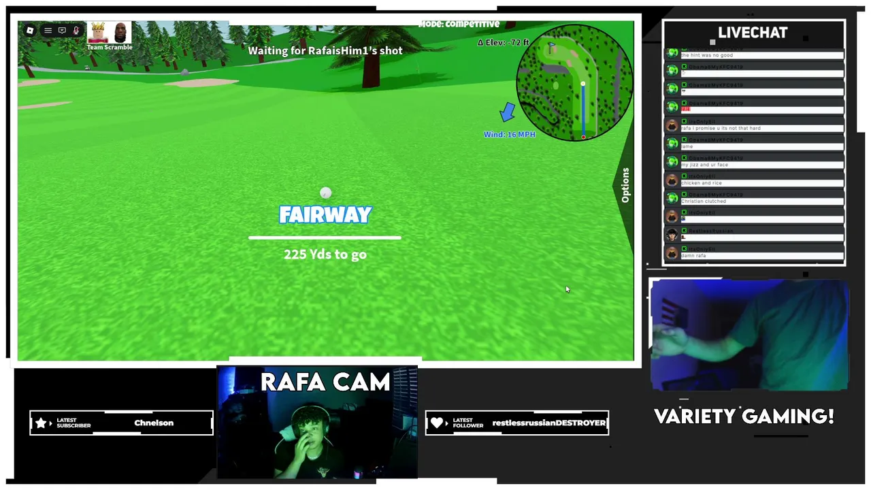The height and width of the screenshot is (490, 871).
Task: Click the blue wind direction arrow
Action: click(507, 113)
